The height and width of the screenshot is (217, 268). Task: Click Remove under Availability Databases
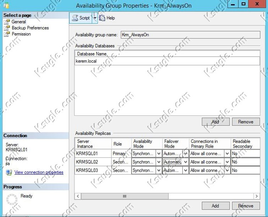tap(246, 122)
